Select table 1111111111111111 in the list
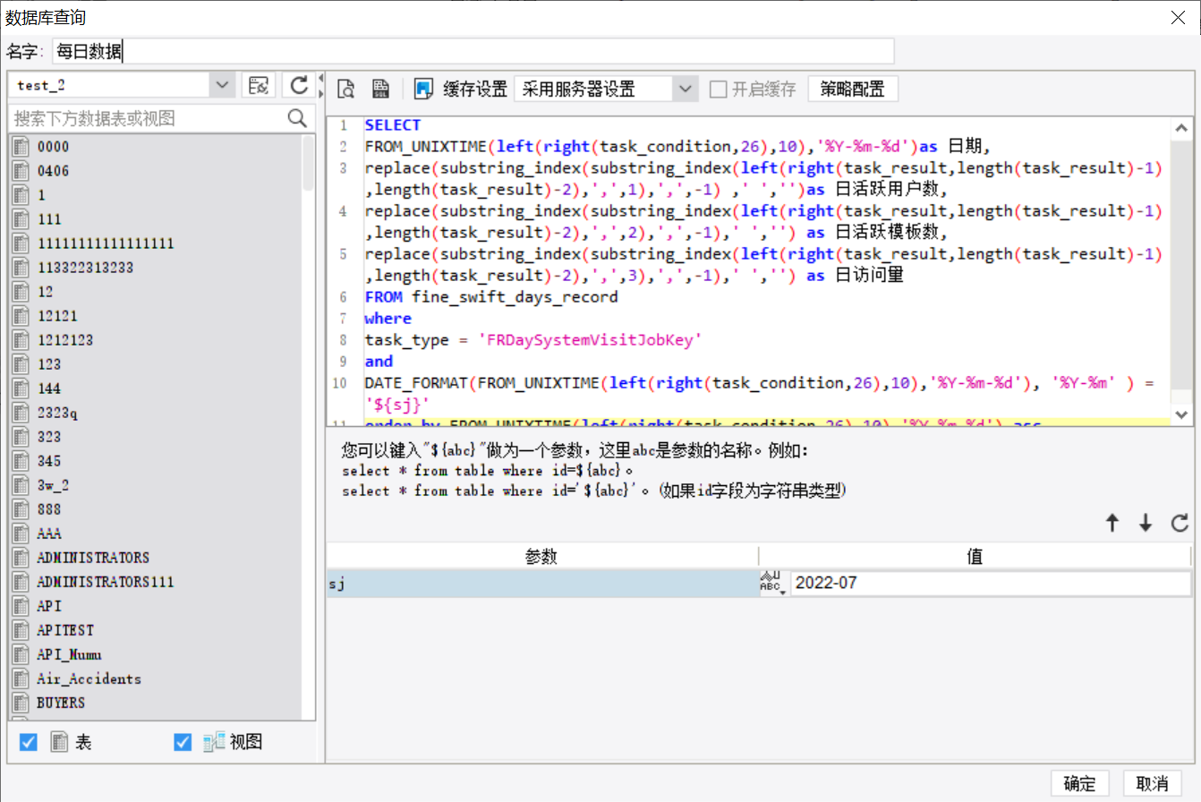This screenshot has height=802, width=1201. pos(106,243)
